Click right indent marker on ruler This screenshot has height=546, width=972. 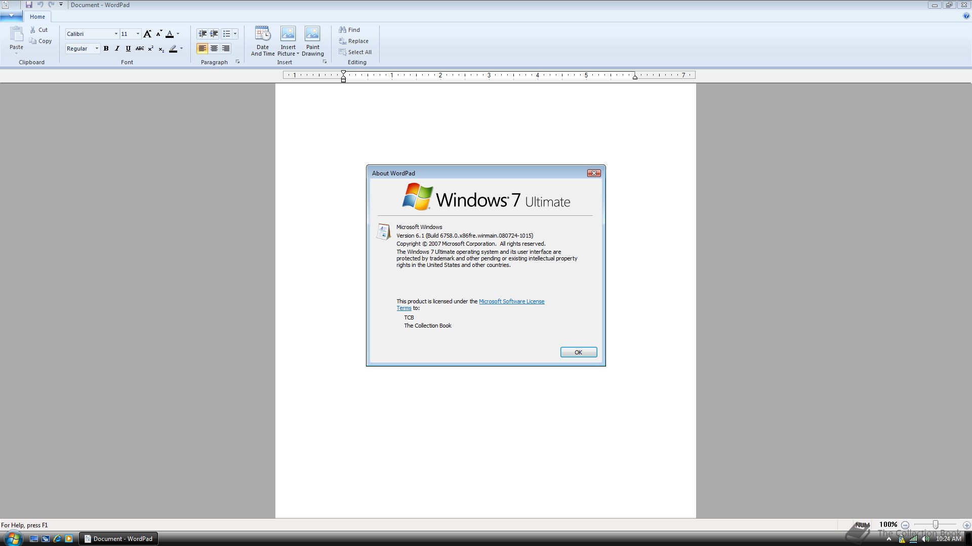pyautogui.click(x=635, y=77)
